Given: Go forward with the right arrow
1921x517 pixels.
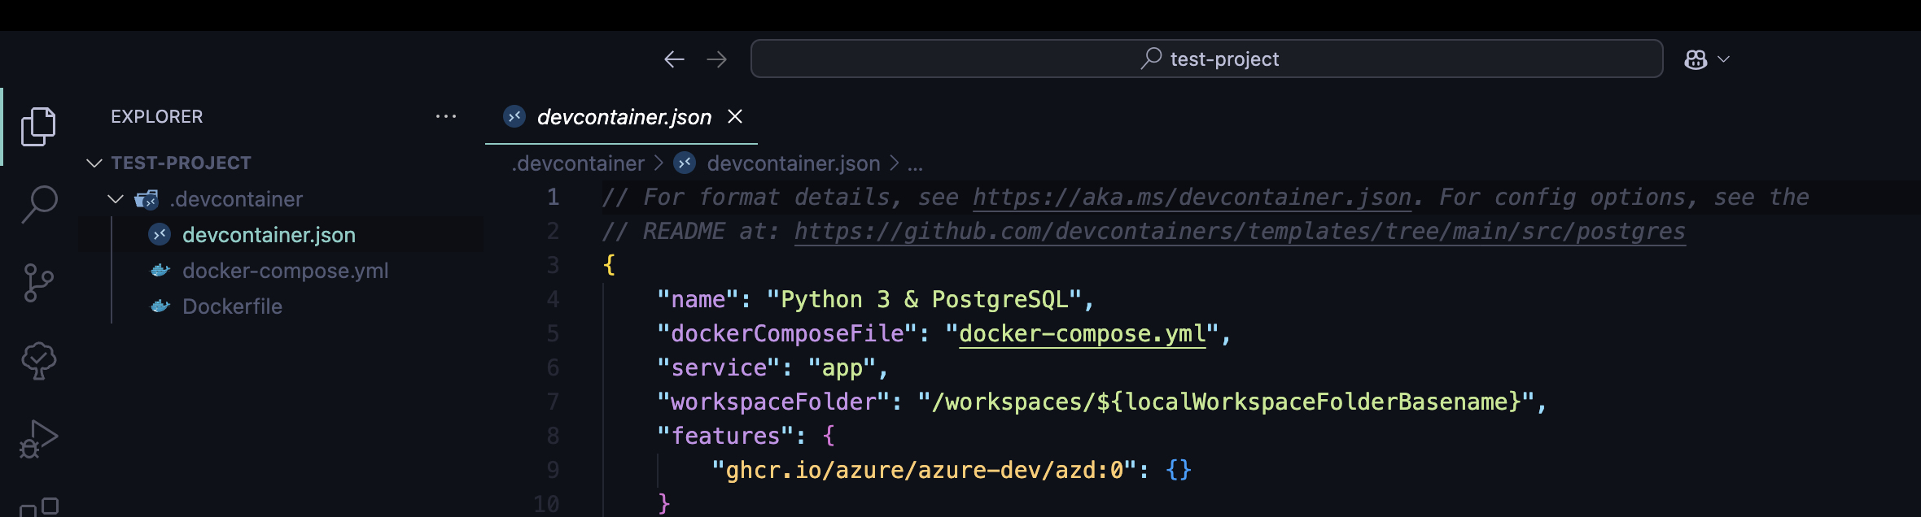Looking at the screenshot, I should click(x=717, y=59).
